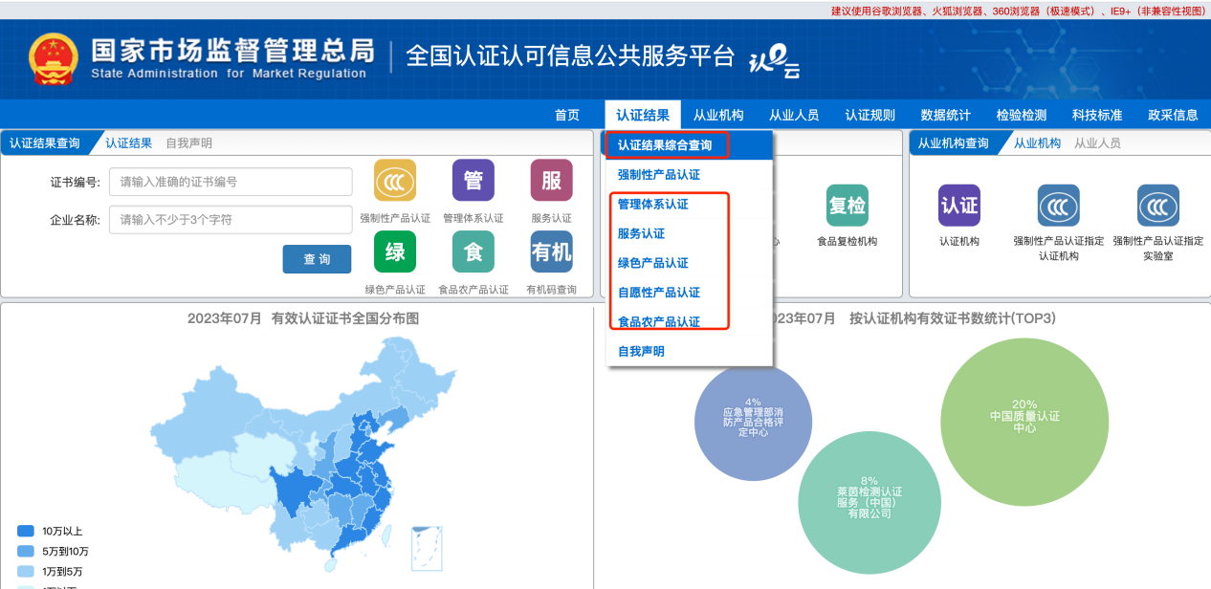Go to the 首页 home link
The image size is (1211, 589).
click(x=567, y=115)
